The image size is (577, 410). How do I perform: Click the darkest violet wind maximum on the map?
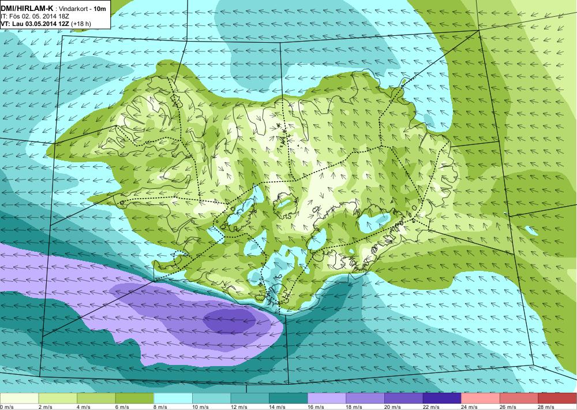point(229,320)
